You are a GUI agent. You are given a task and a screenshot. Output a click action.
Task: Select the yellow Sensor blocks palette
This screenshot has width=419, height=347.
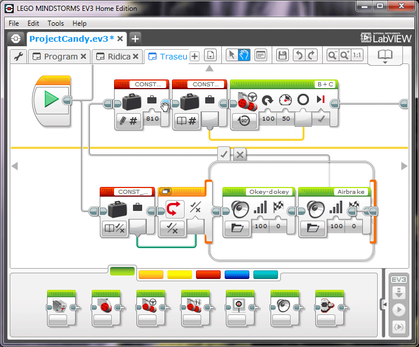pyautogui.click(x=179, y=274)
